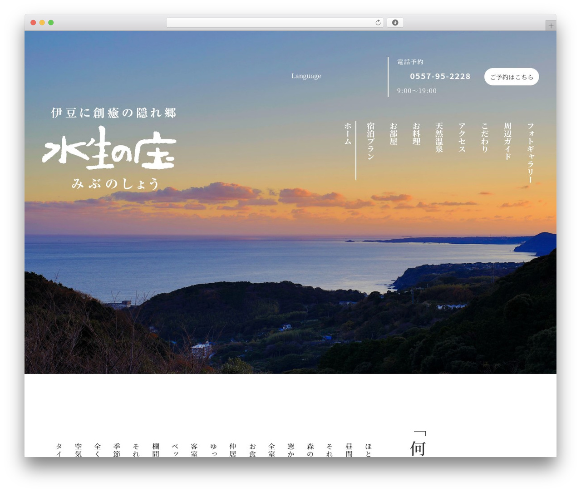The height and width of the screenshot is (492, 581).
Task: Open a new browser tab with plus icon
Action: [x=551, y=26]
